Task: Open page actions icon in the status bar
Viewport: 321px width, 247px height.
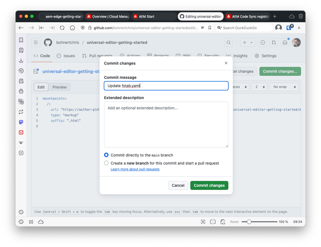Action: pos(223,222)
